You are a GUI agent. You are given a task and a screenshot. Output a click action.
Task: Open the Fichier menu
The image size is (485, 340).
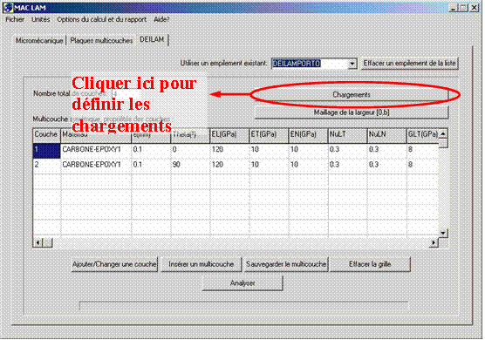(x=15, y=19)
